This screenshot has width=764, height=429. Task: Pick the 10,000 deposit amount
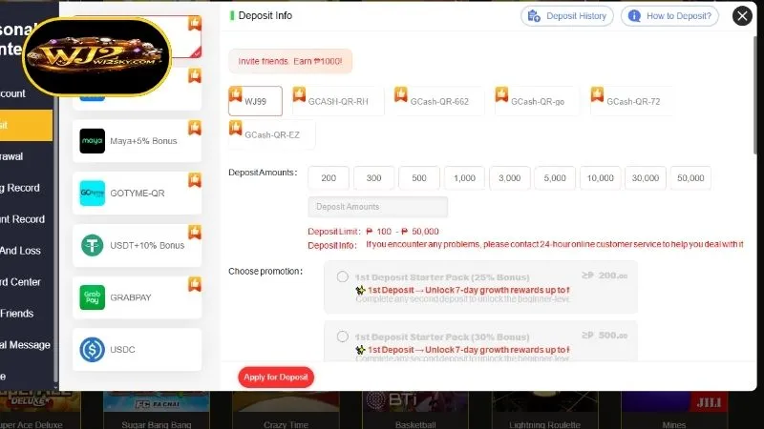[601, 178]
